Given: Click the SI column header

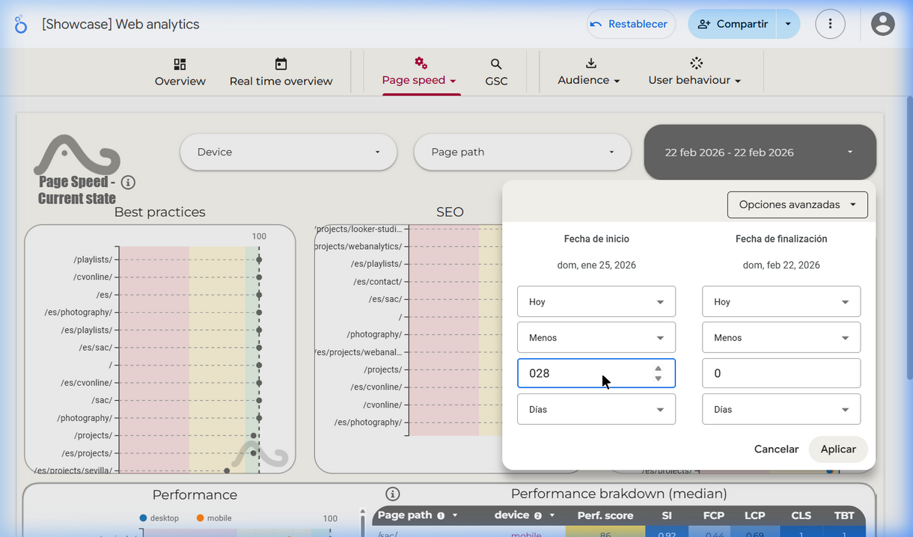Looking at the screenshot, I should tap(667, 515).
